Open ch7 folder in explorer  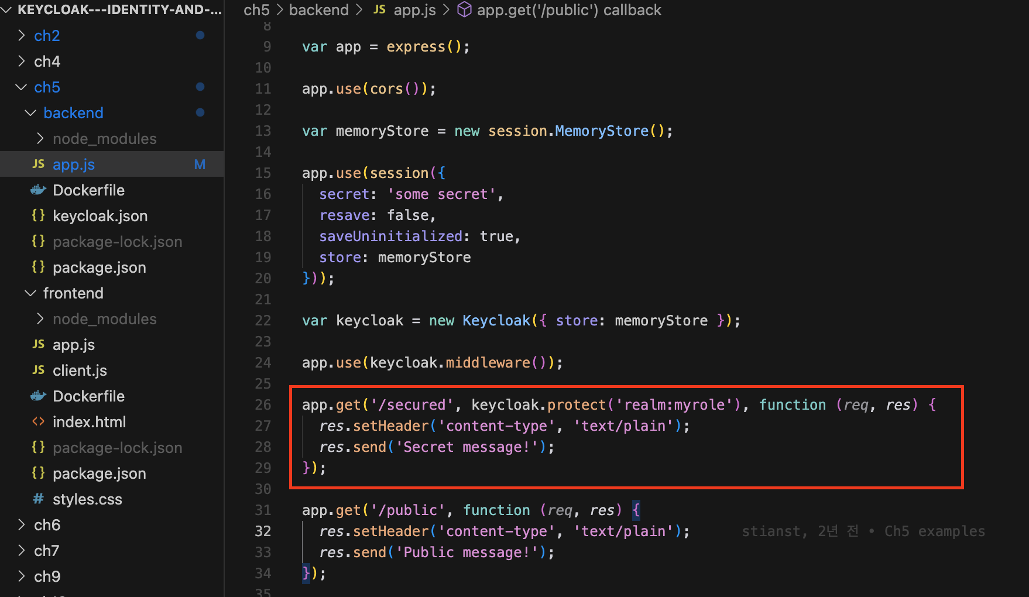46,551
